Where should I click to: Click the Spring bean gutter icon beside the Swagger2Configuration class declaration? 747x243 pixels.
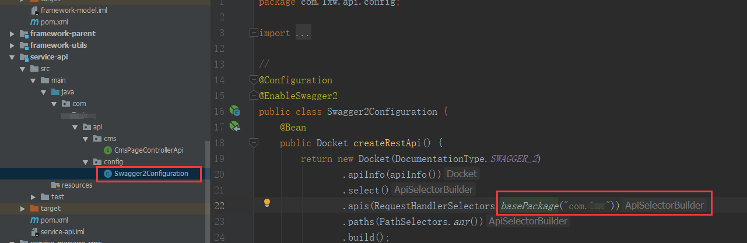click(x=235, y=111)
